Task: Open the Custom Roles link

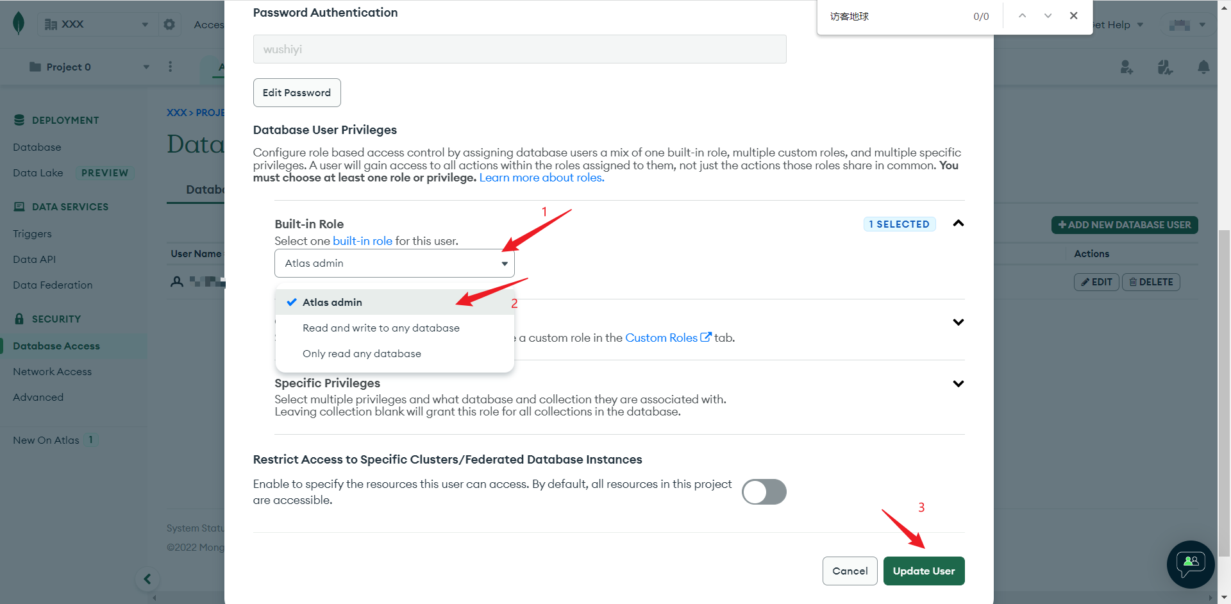Action: tap(662, 338)
